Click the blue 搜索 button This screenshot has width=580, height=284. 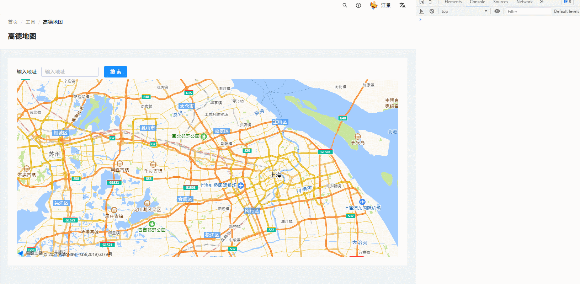[116, 72]
